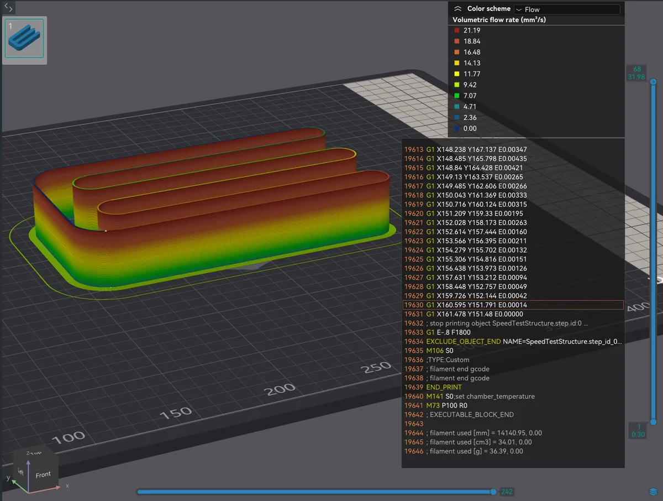Select G-code line 19629
This screenshot has width=663, height=501.
513,295
